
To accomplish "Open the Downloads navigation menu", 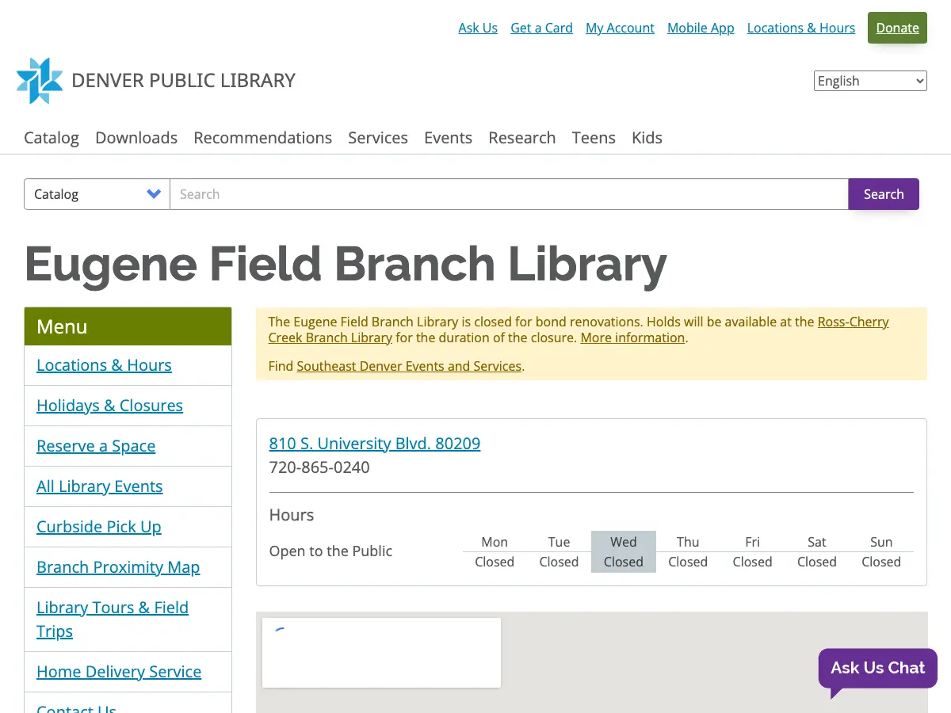I will pos(136,138).
